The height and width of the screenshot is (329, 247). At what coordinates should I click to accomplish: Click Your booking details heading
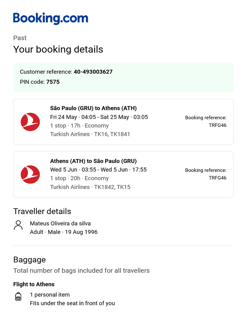58,49
